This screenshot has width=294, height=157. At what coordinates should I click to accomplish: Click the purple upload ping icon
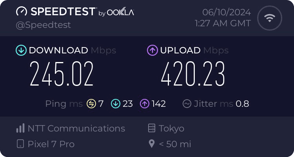coord(145,104)
